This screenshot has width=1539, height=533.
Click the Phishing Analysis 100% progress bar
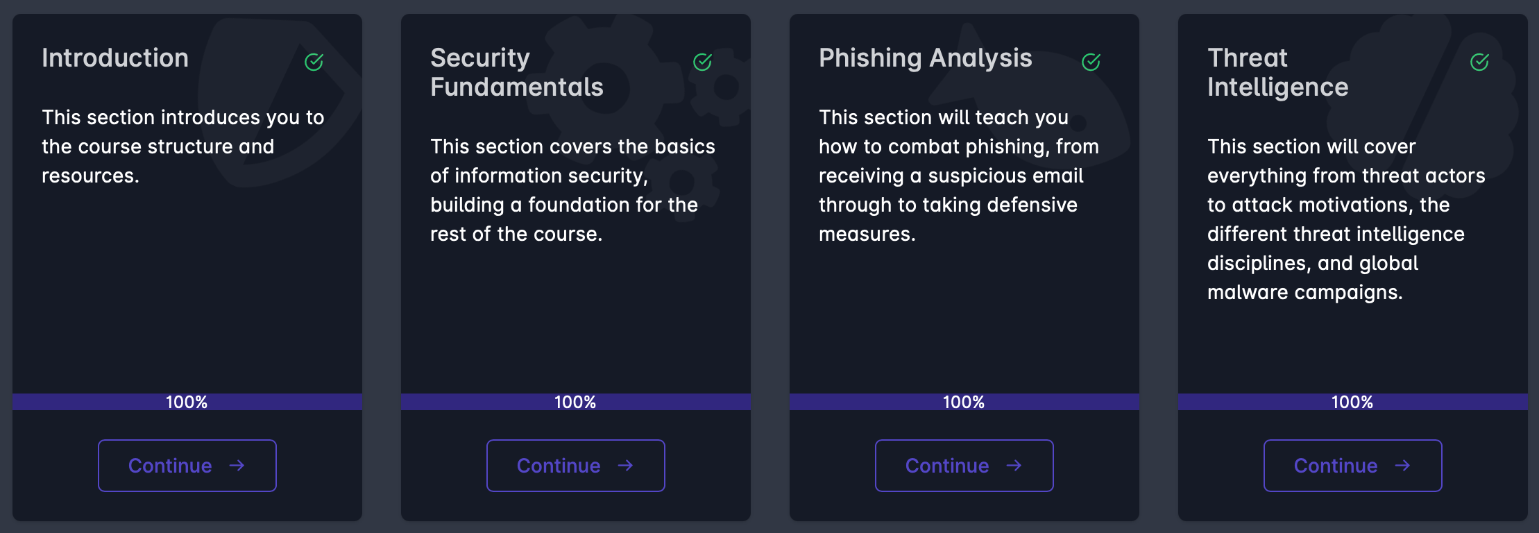click(x=964, y=402)
